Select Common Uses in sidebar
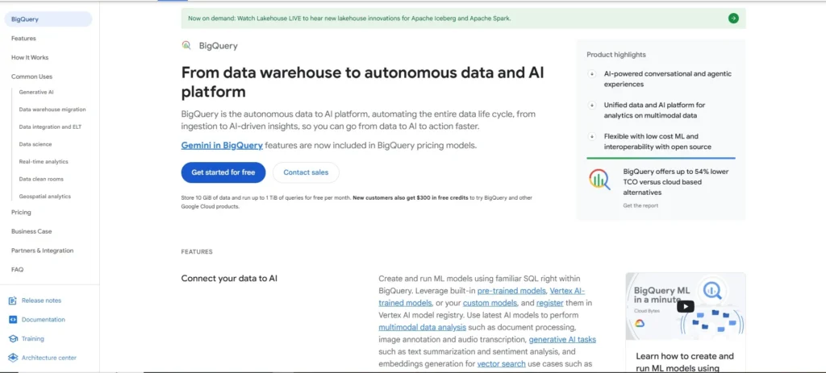This screenshot has width=826, height=373. [x=31, y=77]
